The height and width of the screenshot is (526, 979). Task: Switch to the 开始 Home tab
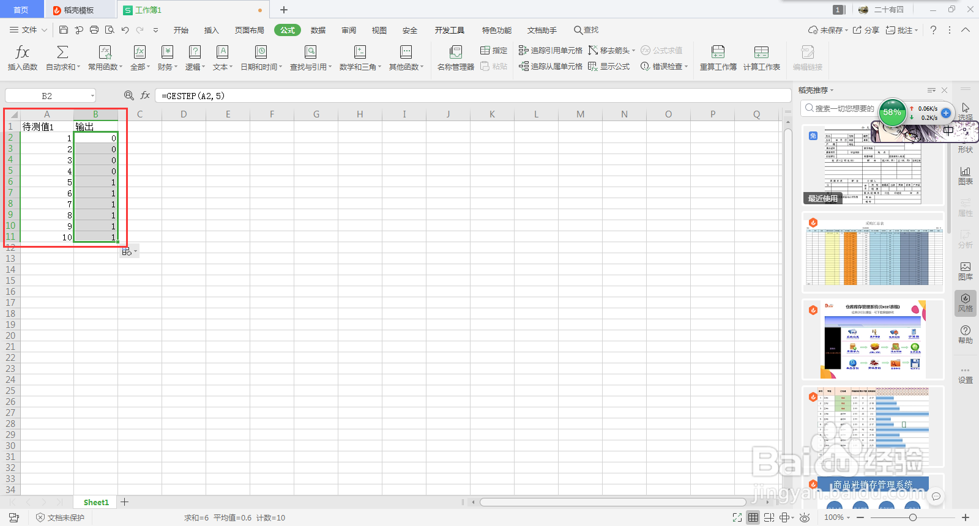pos(181,30)
